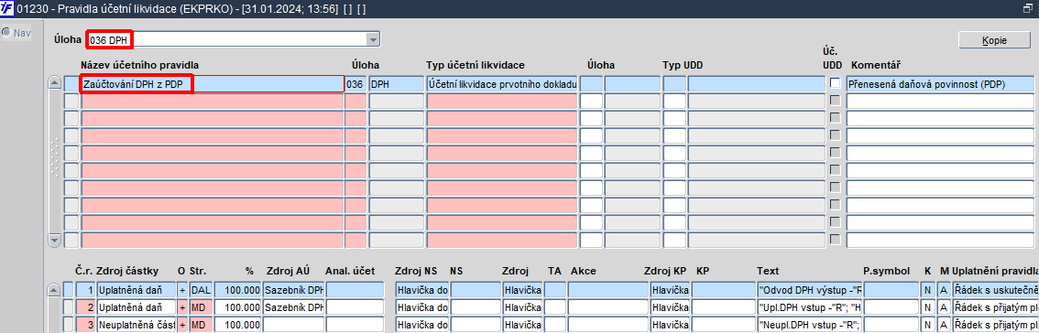1039x333 pixels.
Task: Click the application logo in title bar
Action: click(6, 8)
